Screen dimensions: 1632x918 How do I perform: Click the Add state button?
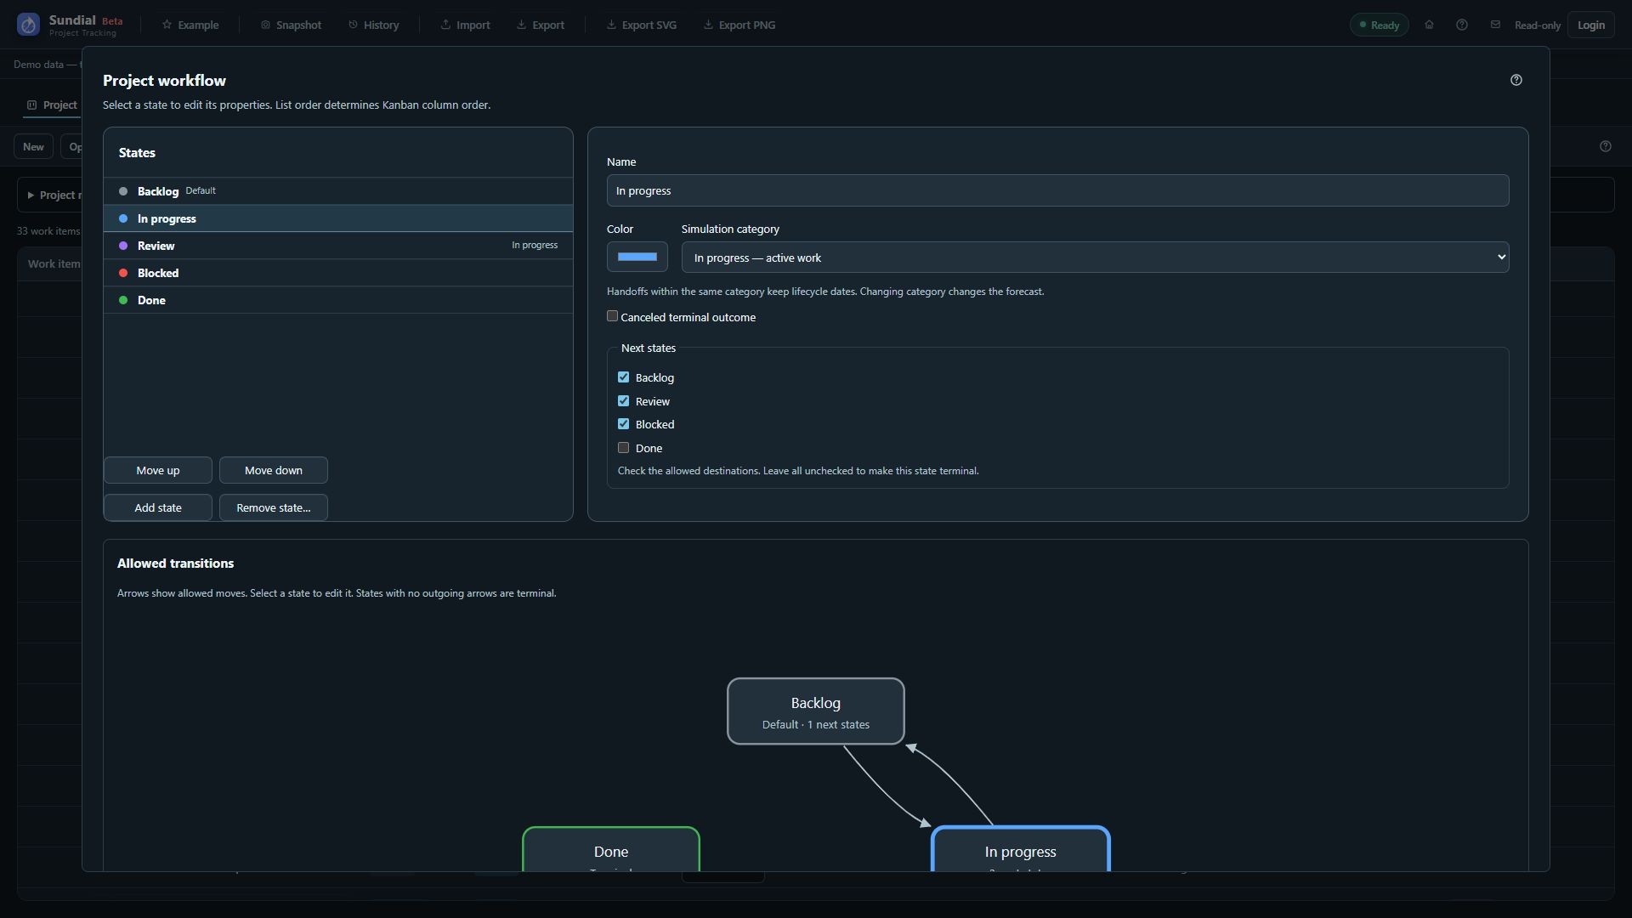pyautogui.click(x=158, y=507)
